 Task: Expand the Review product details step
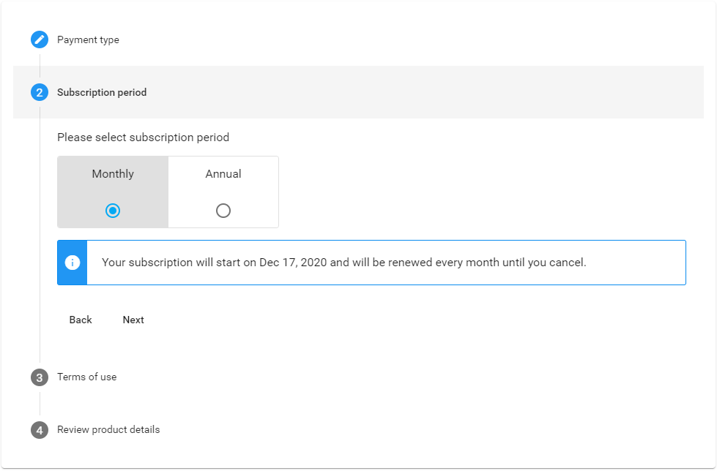point(108,430)
